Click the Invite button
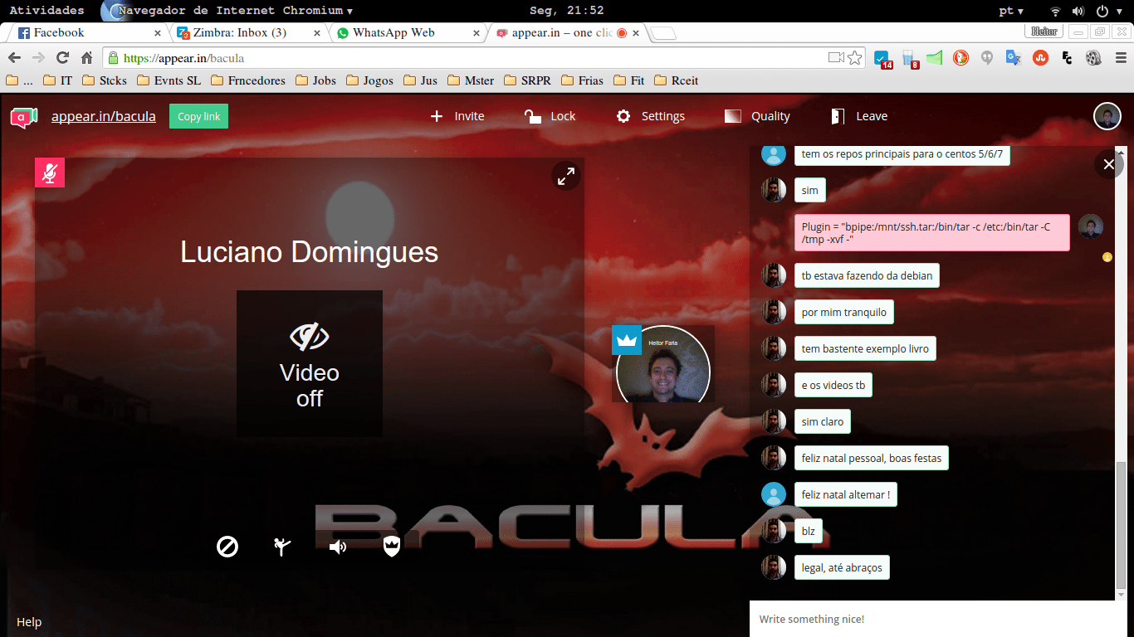The height and width of the screenshot is (637, 1134). click(x=457, y=117)
